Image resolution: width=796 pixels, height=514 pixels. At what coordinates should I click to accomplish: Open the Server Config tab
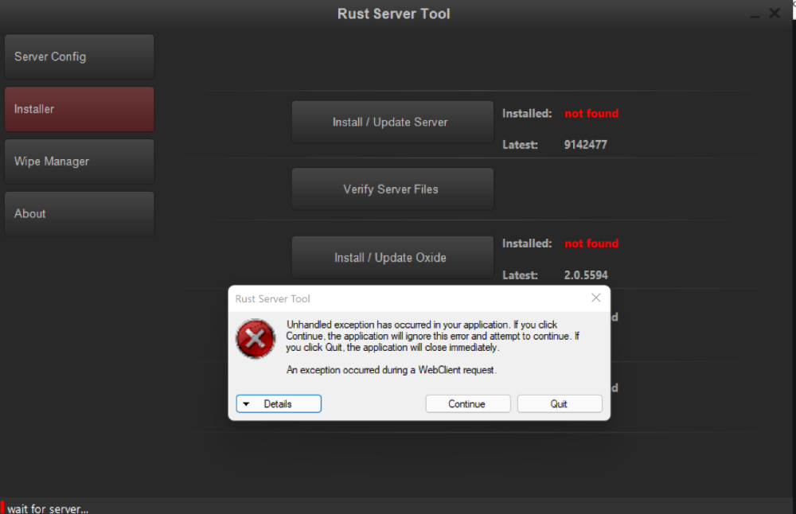pos(79,56)
